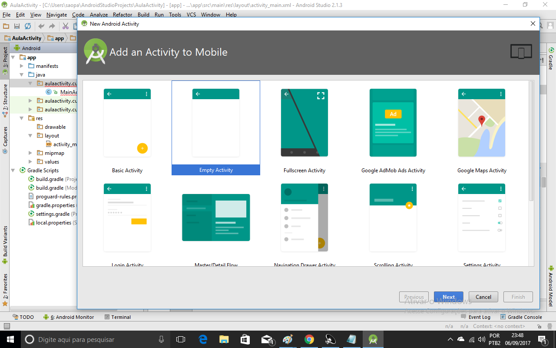Collapse the Gradle Scripts node
Screen dimensions: 556x348
pyautogui.click(x=13, y=171)
